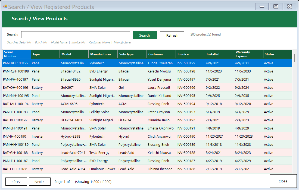This screenshot has width=299, height=190.
Task: Click the green Search button
Action: click(x=145, y=35)
